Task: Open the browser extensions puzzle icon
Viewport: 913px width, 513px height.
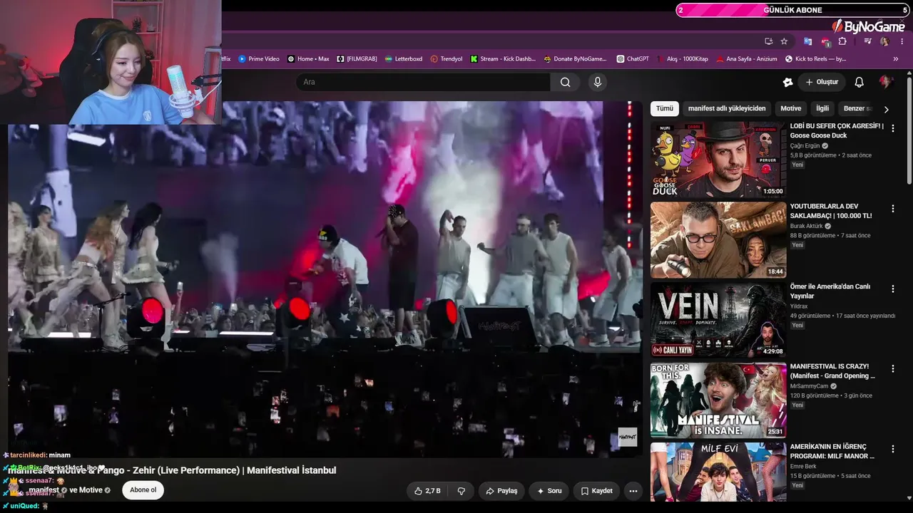Action: (x=842, y=41)
